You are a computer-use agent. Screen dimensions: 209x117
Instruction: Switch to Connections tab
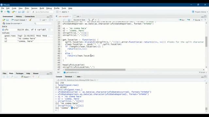(30, 17)
